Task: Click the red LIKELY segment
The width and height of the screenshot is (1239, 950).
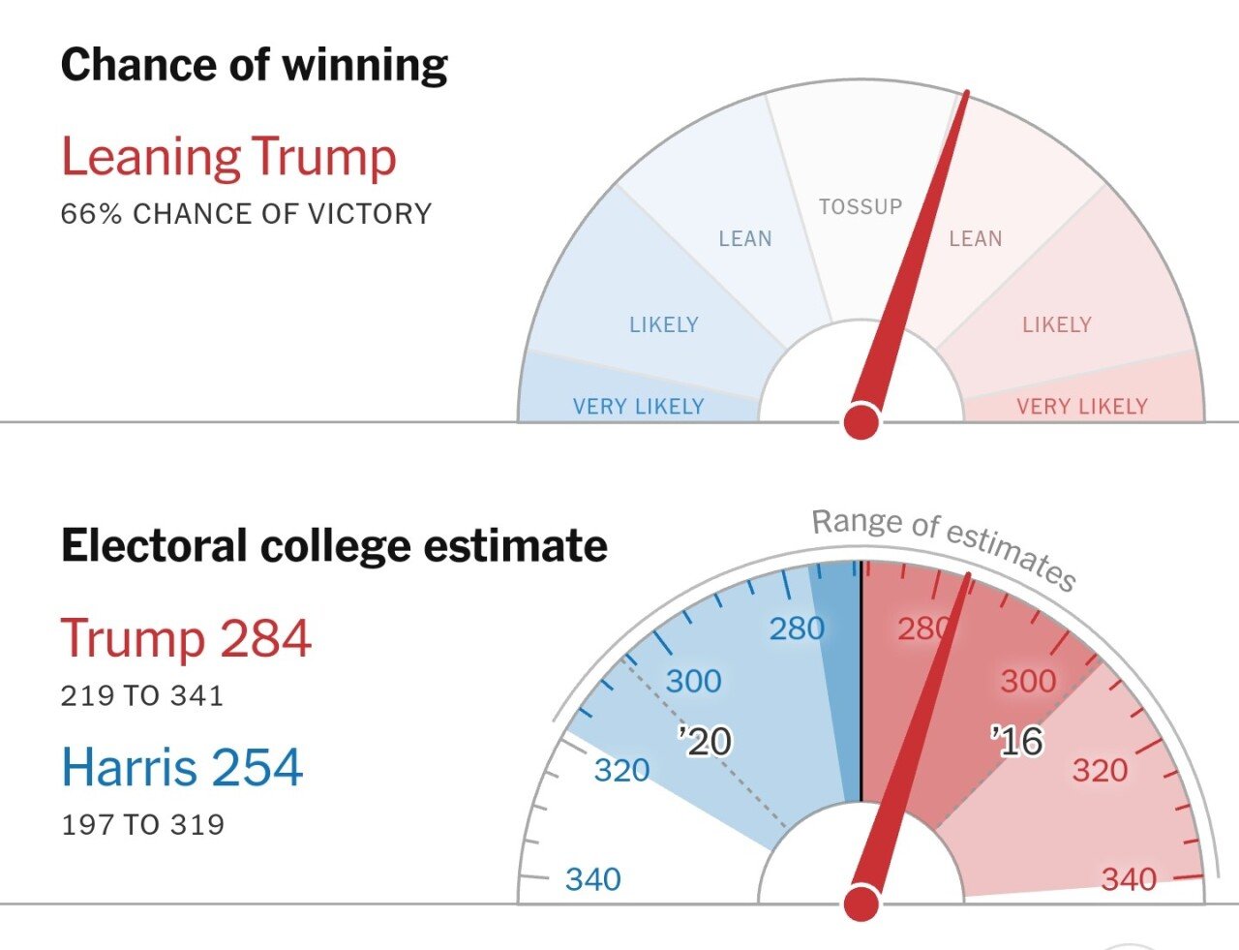Action: 1057,324
